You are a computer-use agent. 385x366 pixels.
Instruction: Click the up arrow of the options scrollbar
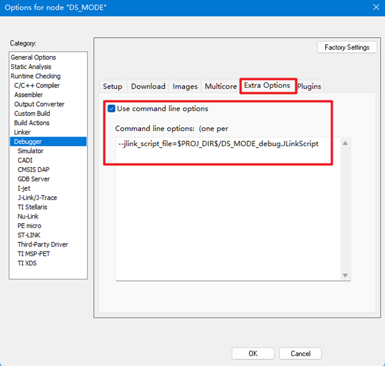[x=345, y=143]
